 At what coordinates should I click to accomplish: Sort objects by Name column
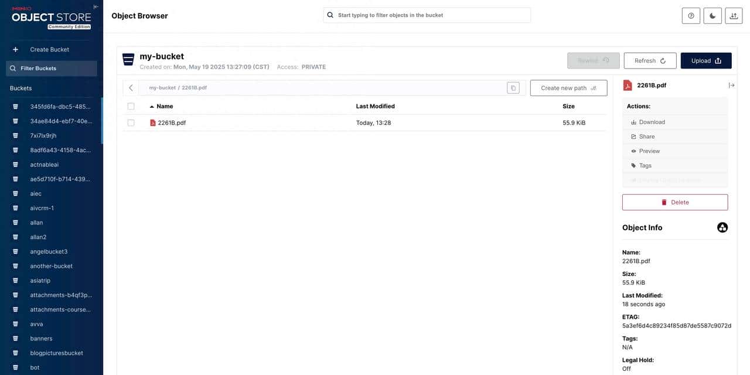pyautogui.click(x=165, y=107)
